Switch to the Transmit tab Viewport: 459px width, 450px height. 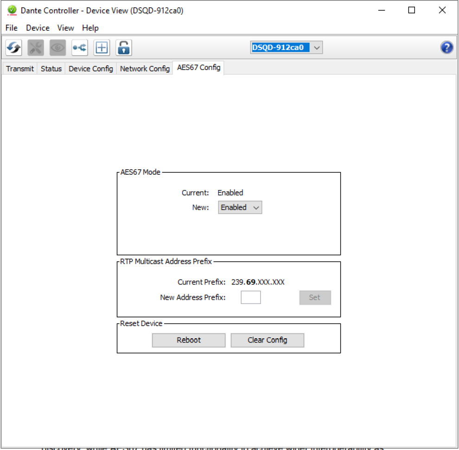(x=20, y=69)
